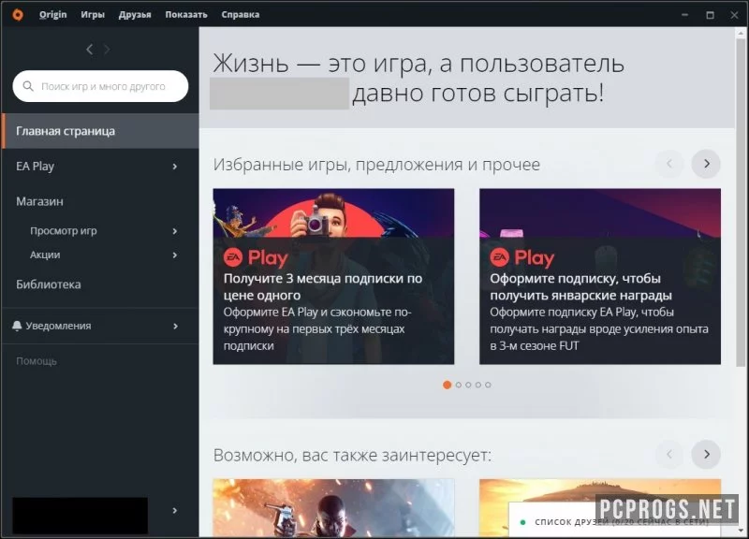Select the second carousel page dot
The width and height of the screenshot is (749, 539).
coord(459,385)
